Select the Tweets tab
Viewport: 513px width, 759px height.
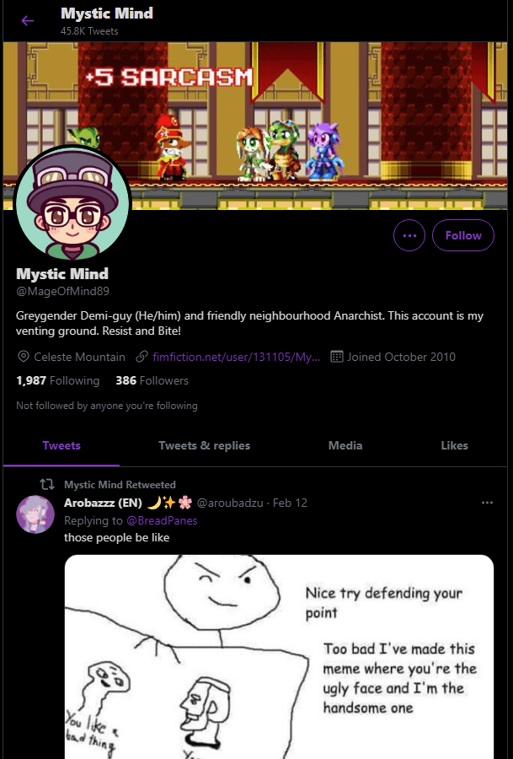(x=61, y=445)
